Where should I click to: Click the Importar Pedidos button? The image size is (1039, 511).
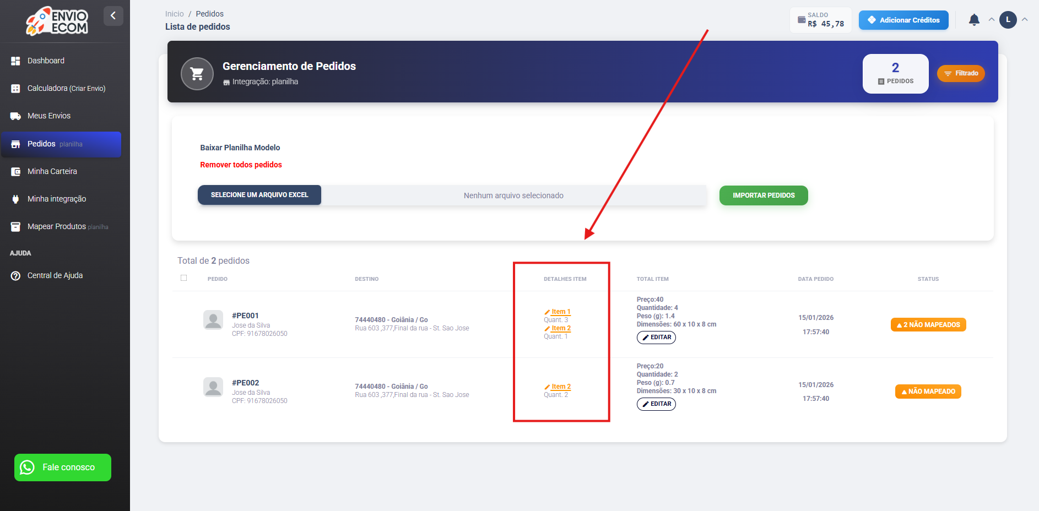(x=764, y=195)
